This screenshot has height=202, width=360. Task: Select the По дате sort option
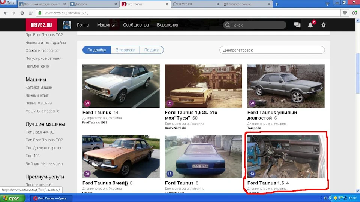[x=151, y=50]
